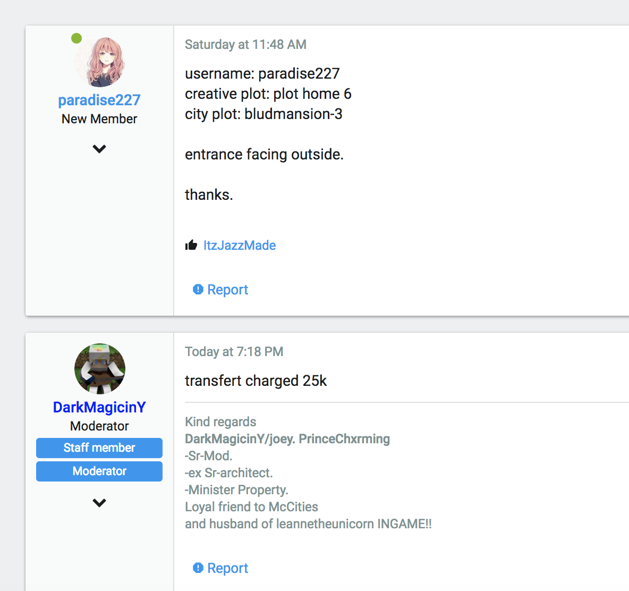This screenshot has width=629, height=591.
Task: Click '-Sr-Mod.' signature line
Action: point(209,456)
